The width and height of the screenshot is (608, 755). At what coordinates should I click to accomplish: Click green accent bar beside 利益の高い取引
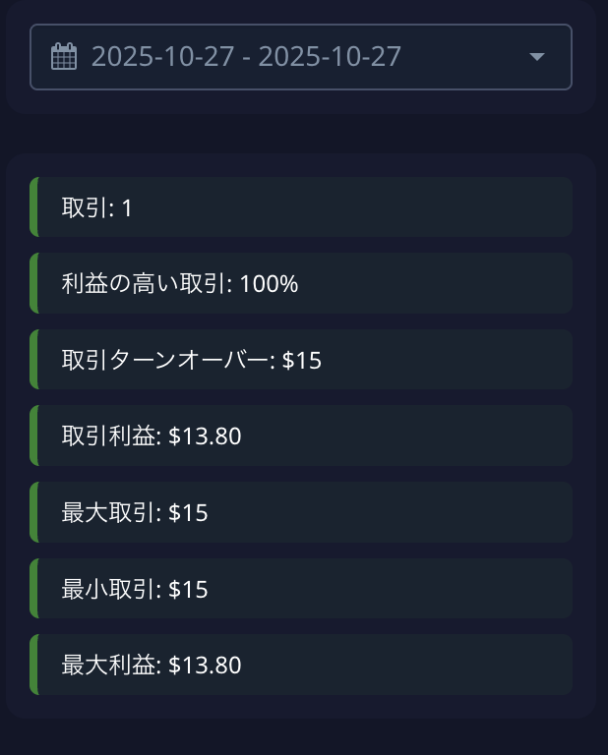[x=33, y=283]
